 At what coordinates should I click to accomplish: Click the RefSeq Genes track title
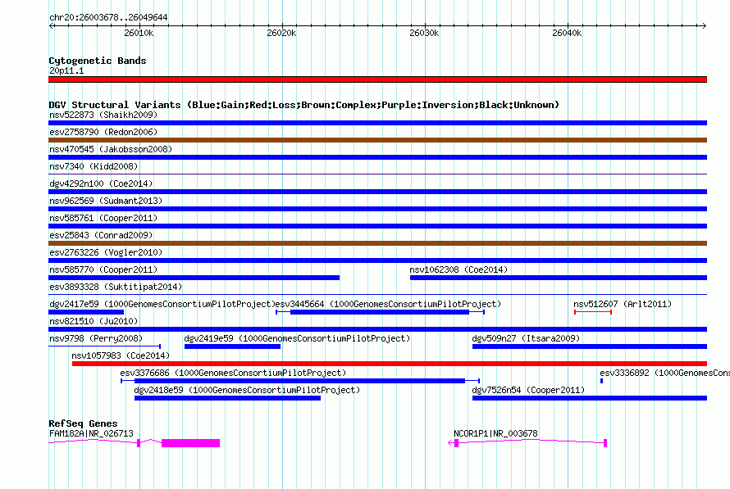tap(83, 423)
